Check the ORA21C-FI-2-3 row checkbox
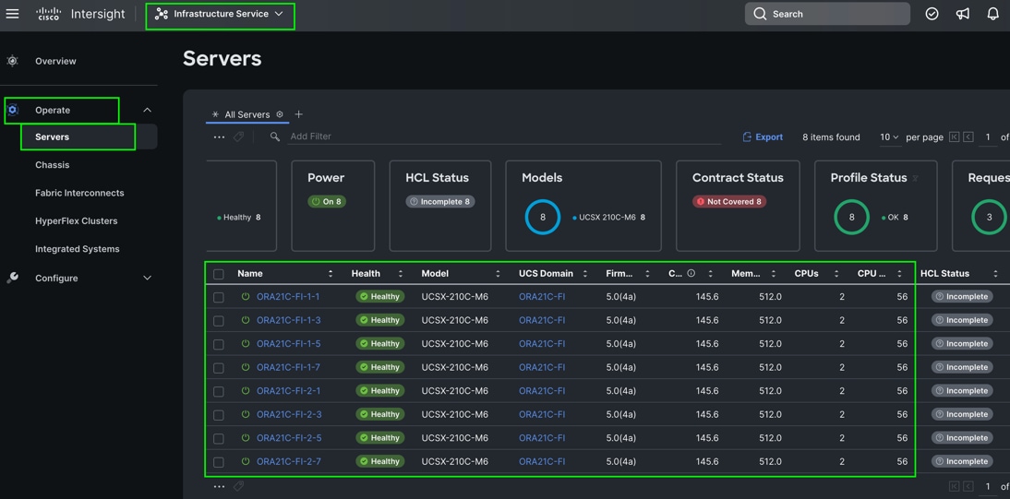Screen dimensions: 1010x499 point(219,415)
